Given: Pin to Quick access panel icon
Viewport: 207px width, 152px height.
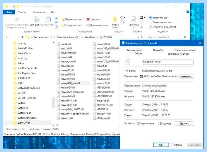Looking at the screenshot, I should click(x=17, y=20).
